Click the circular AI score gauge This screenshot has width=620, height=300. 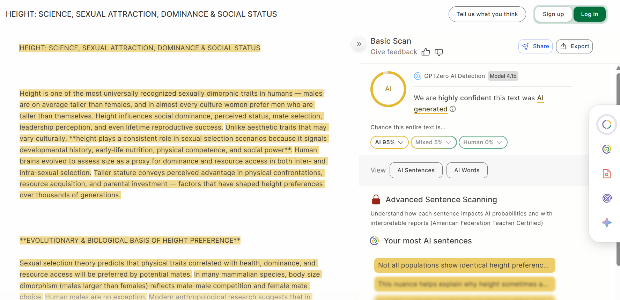(x=388, y=89)
